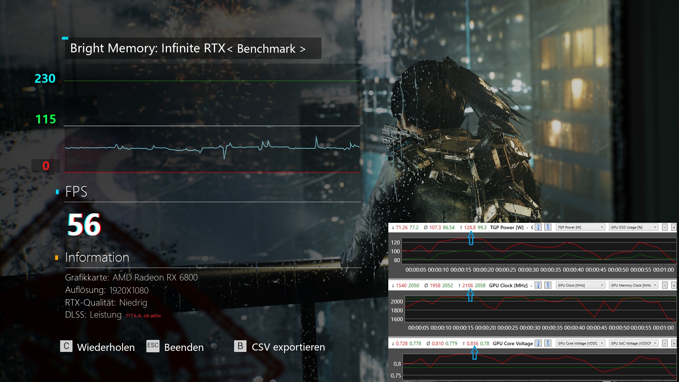679x382 pixels.
Task: Click minus button in GPU Core Voltage row
Action: point(665,343)
